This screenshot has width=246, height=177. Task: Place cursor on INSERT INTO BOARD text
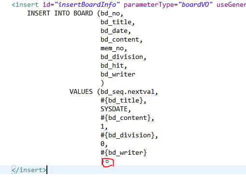(x=60, y=13)
